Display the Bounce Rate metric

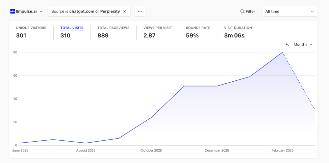[198, 31]
